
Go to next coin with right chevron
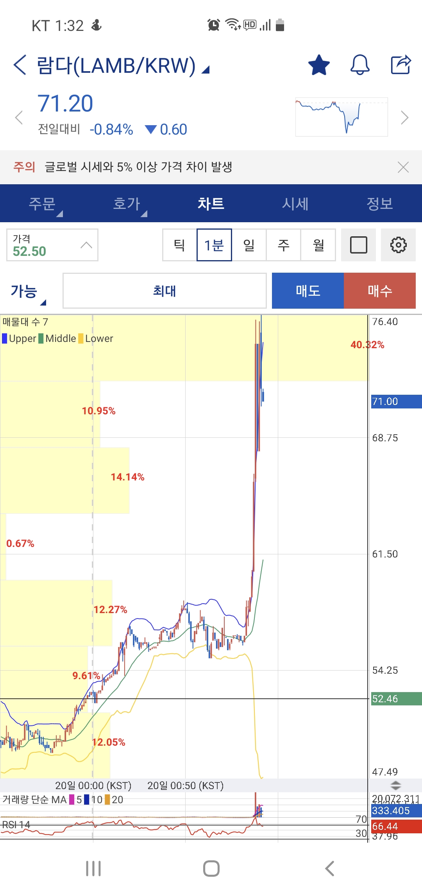(x=405, y=117)
